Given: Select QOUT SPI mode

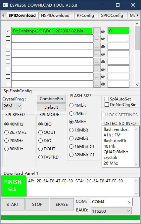Looking at the screenshot, I should pos(47,132).
